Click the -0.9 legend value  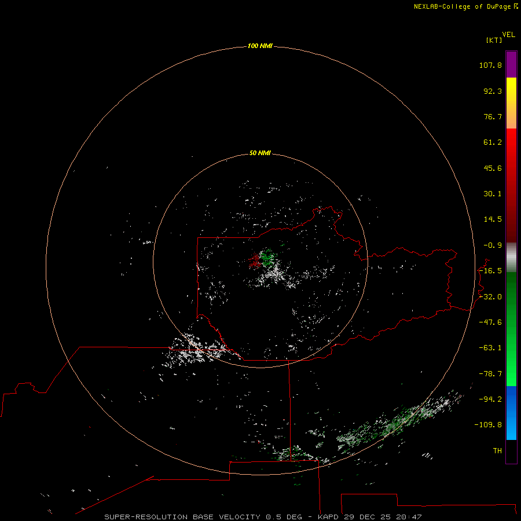point(493,245)
